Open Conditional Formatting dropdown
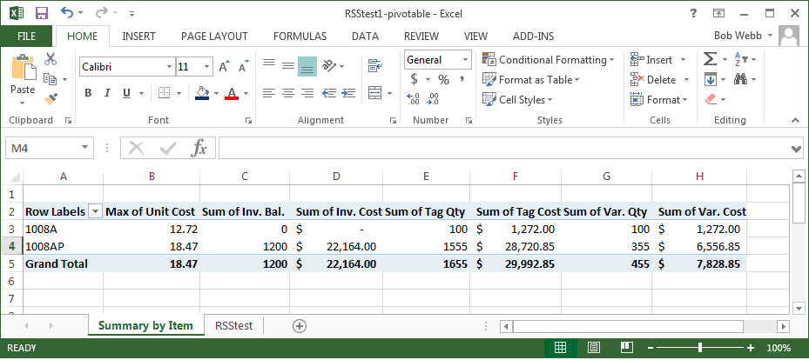Image resolution: width=809 pixels, height=360 pixels. [x=549, y=60]
